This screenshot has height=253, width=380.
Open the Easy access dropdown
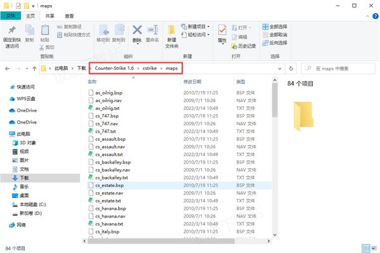click(195, 35)
